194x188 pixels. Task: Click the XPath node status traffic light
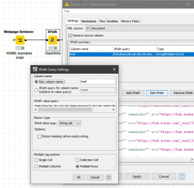click(x=53, y=48)
